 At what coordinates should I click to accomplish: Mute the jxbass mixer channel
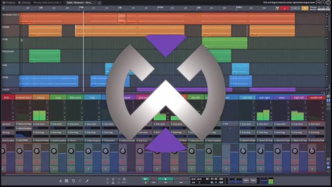pos(37,162)
